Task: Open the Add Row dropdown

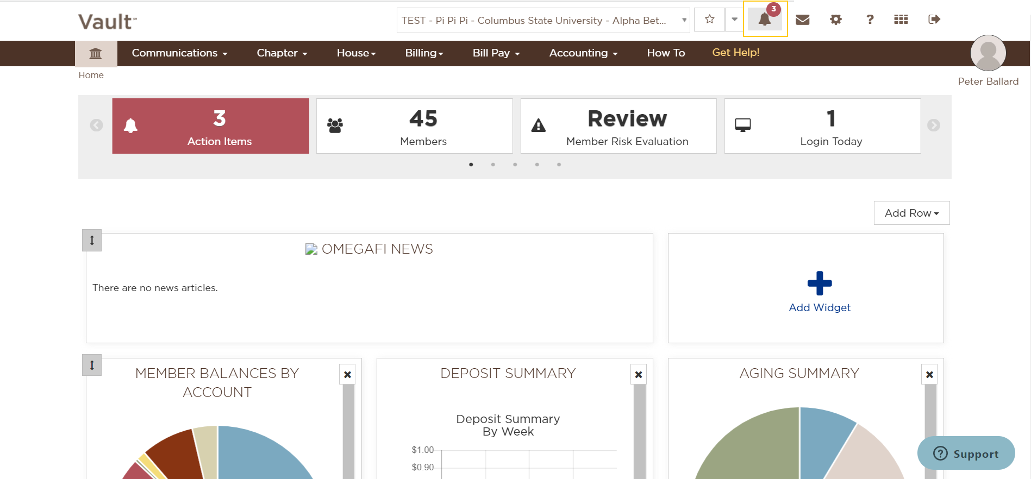Action: pos(911,213)
